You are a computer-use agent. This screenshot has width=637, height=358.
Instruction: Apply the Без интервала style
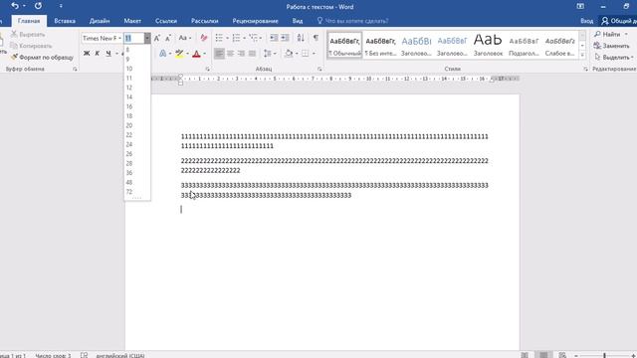pos(380,46)
